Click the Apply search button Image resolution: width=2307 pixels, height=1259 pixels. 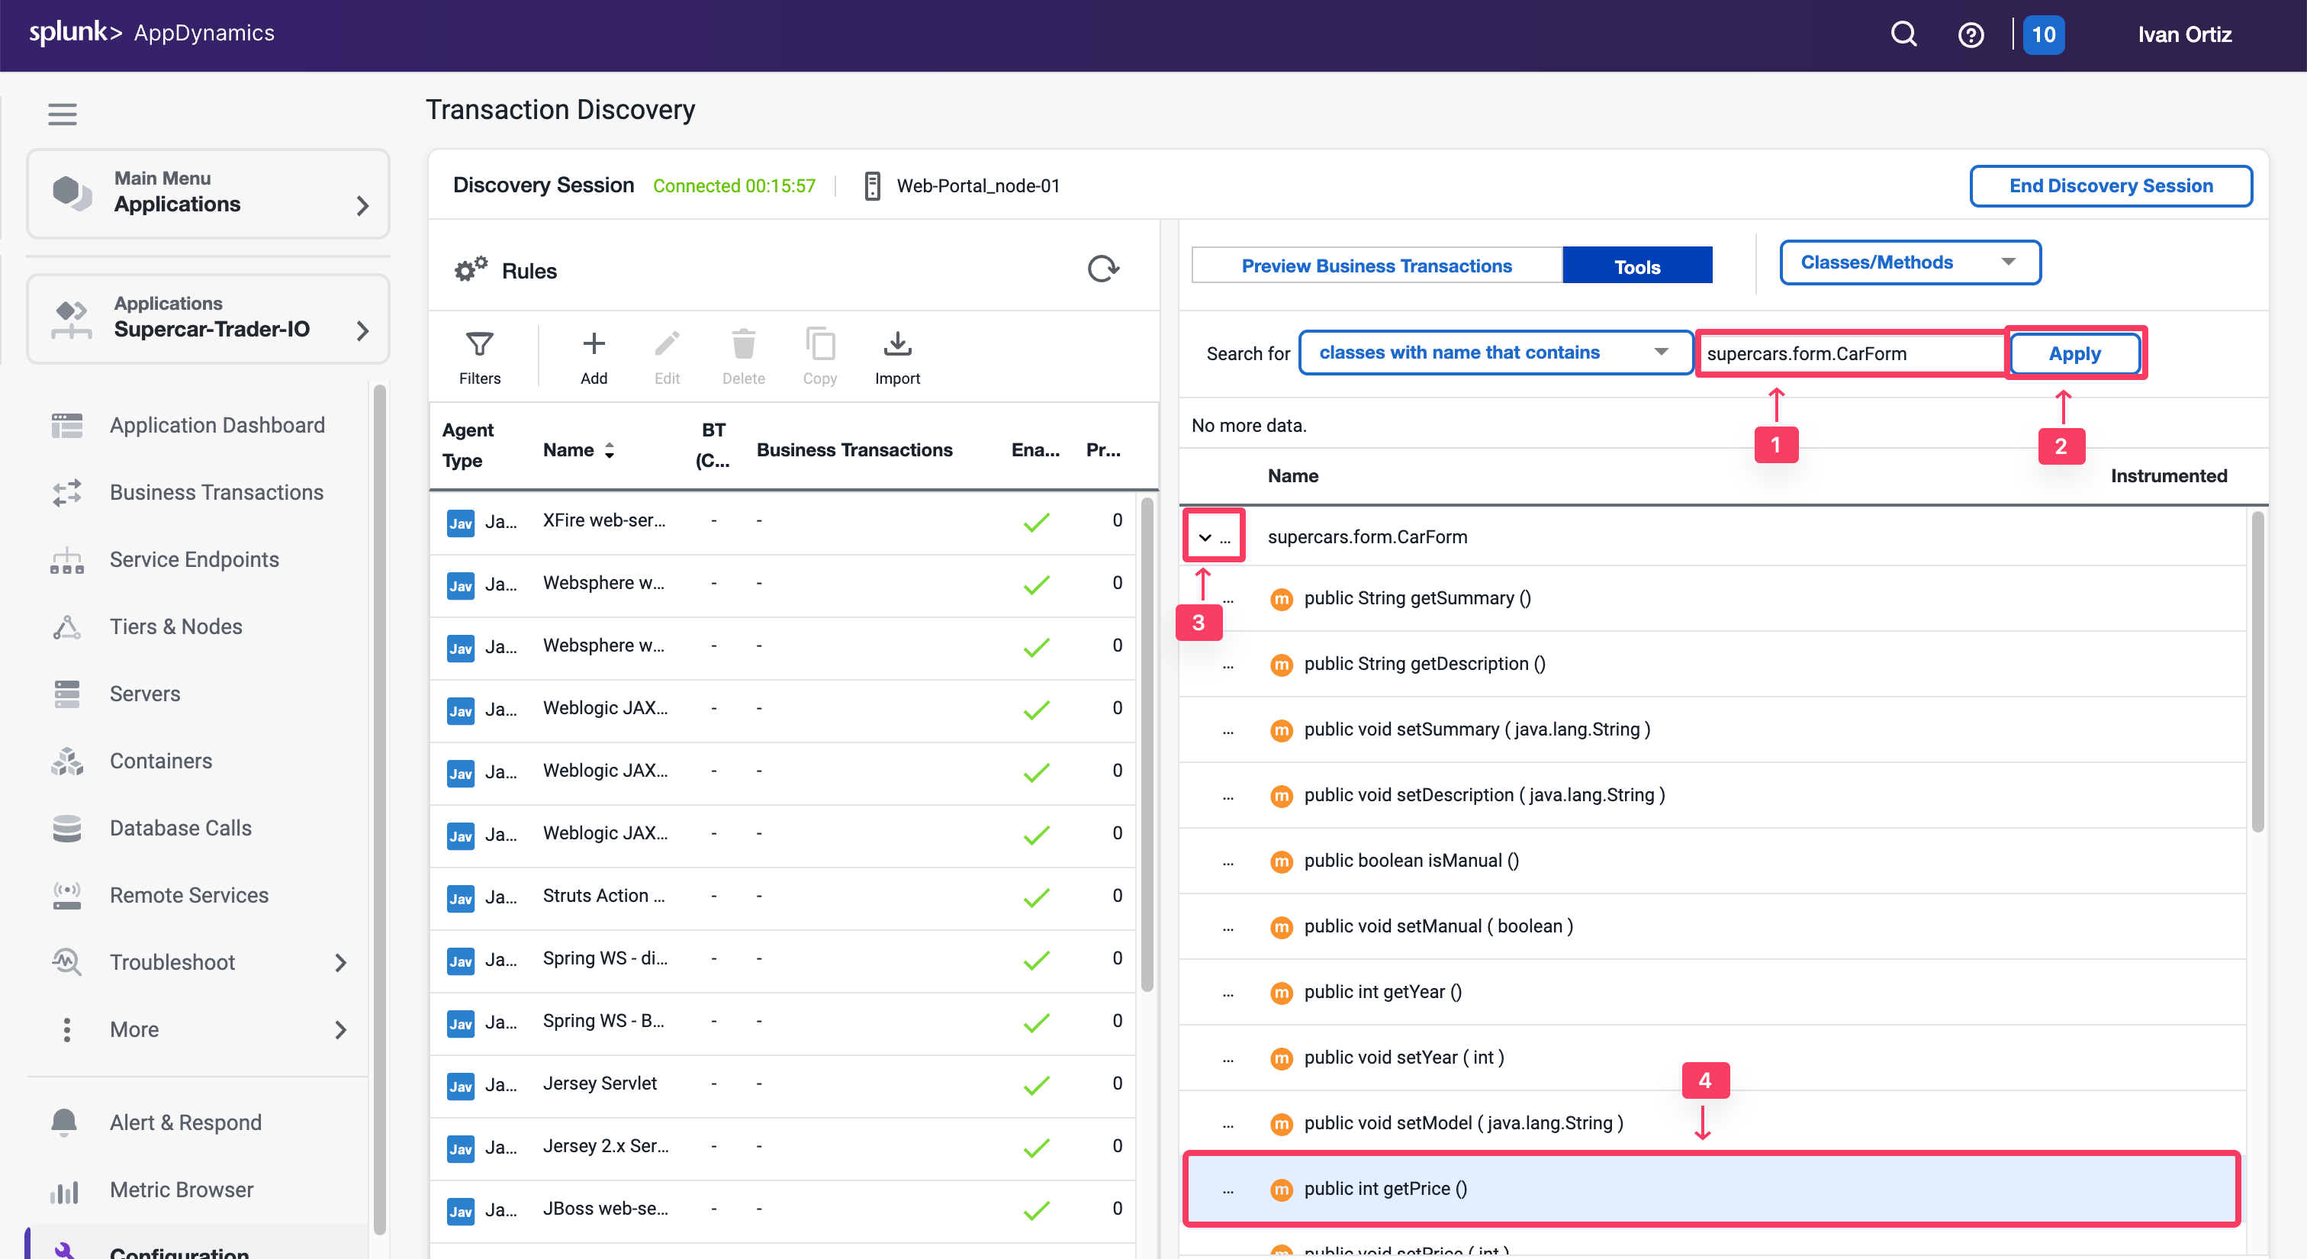[x=2074, y=354]
